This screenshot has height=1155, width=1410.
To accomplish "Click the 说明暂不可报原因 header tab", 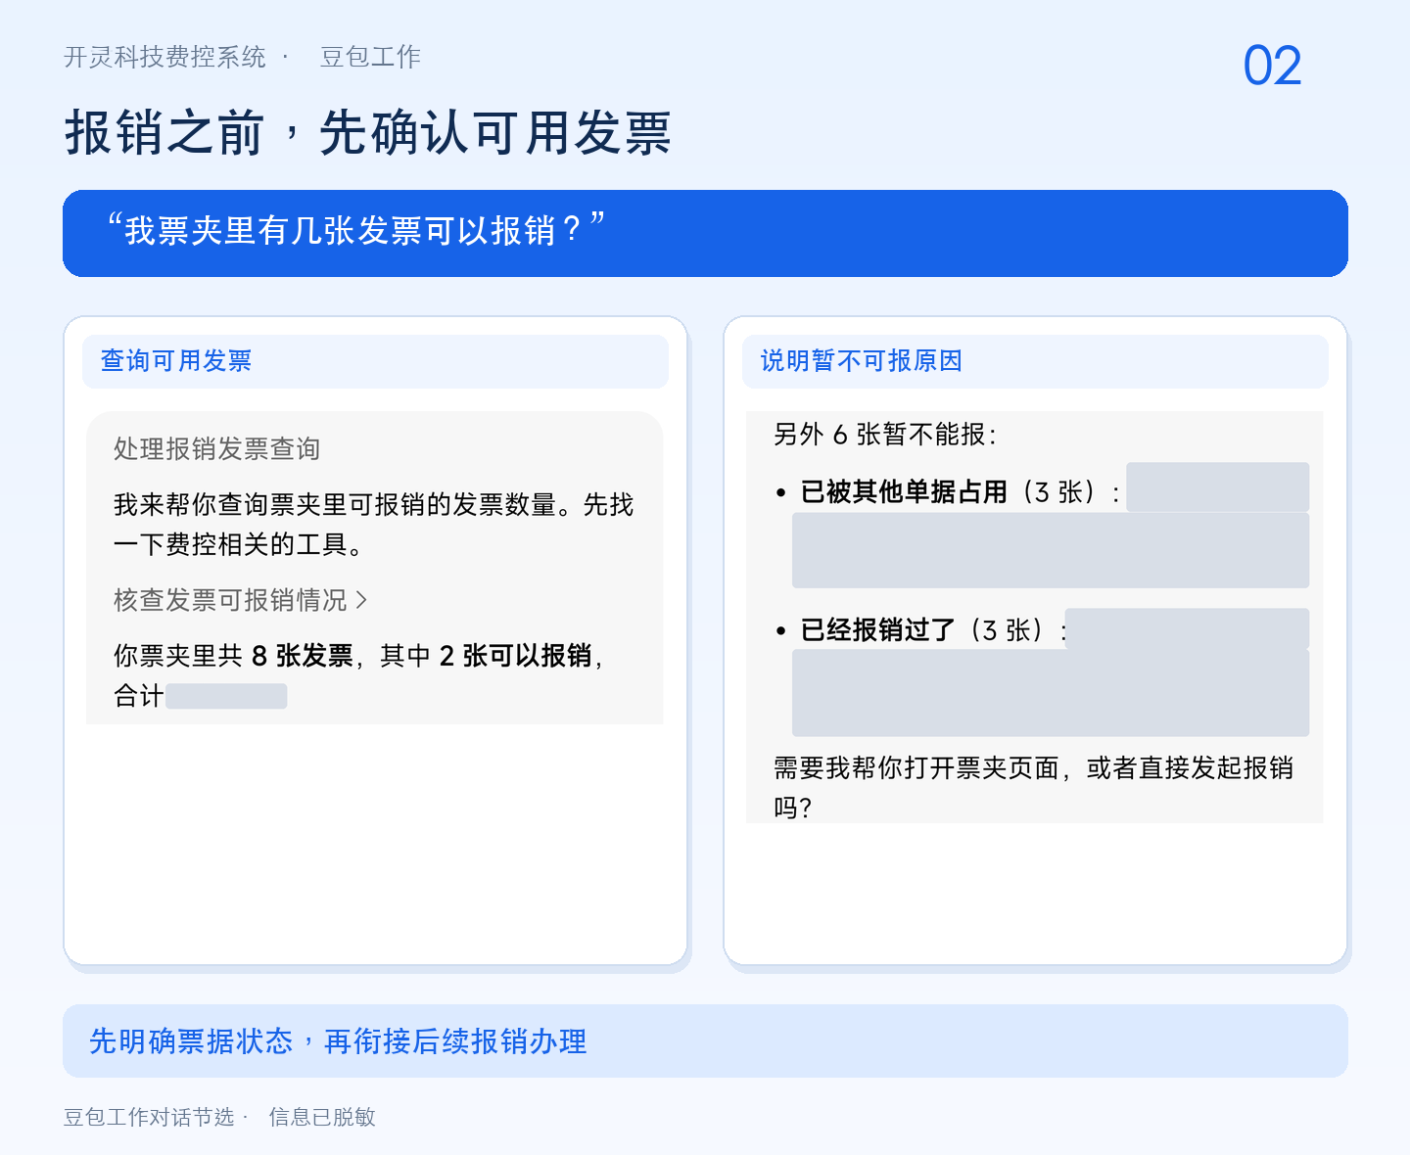I will point(1035,361).
